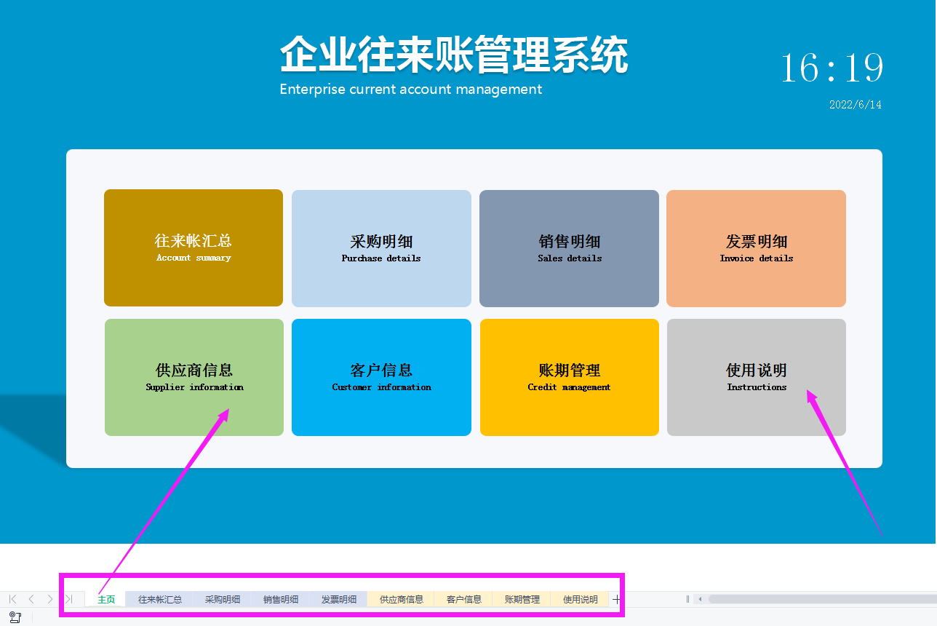
Task: Click the 'Enterprise current account management' subtitle
Action: [411, 90]
